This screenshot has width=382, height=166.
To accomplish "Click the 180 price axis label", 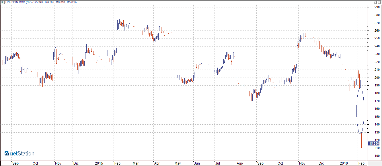I will pyautogui.click(x=377, y=93).
